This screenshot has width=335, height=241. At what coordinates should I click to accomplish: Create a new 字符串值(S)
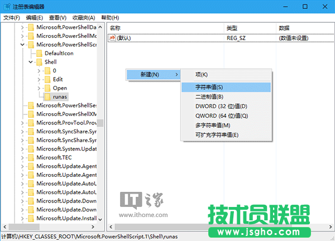click(x=226, y=87)
